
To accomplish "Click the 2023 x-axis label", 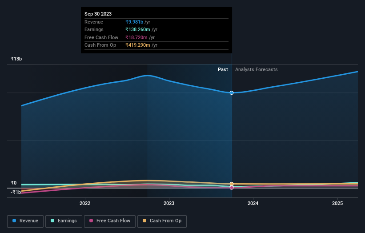I will [x=169, y=204].
